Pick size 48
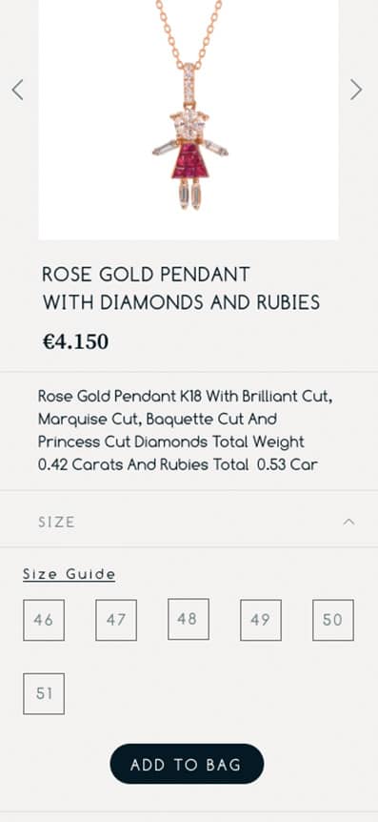 click(189, 619)
